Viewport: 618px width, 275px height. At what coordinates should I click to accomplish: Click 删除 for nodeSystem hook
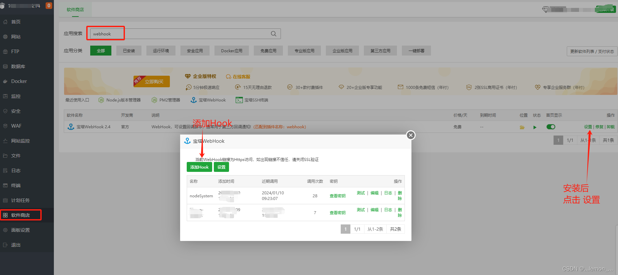pyautogui.click(x=400, y=196)
